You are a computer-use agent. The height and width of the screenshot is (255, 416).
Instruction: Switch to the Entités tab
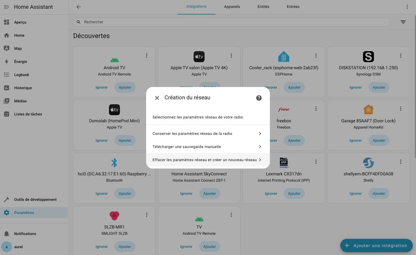click(x=263, y=7)
